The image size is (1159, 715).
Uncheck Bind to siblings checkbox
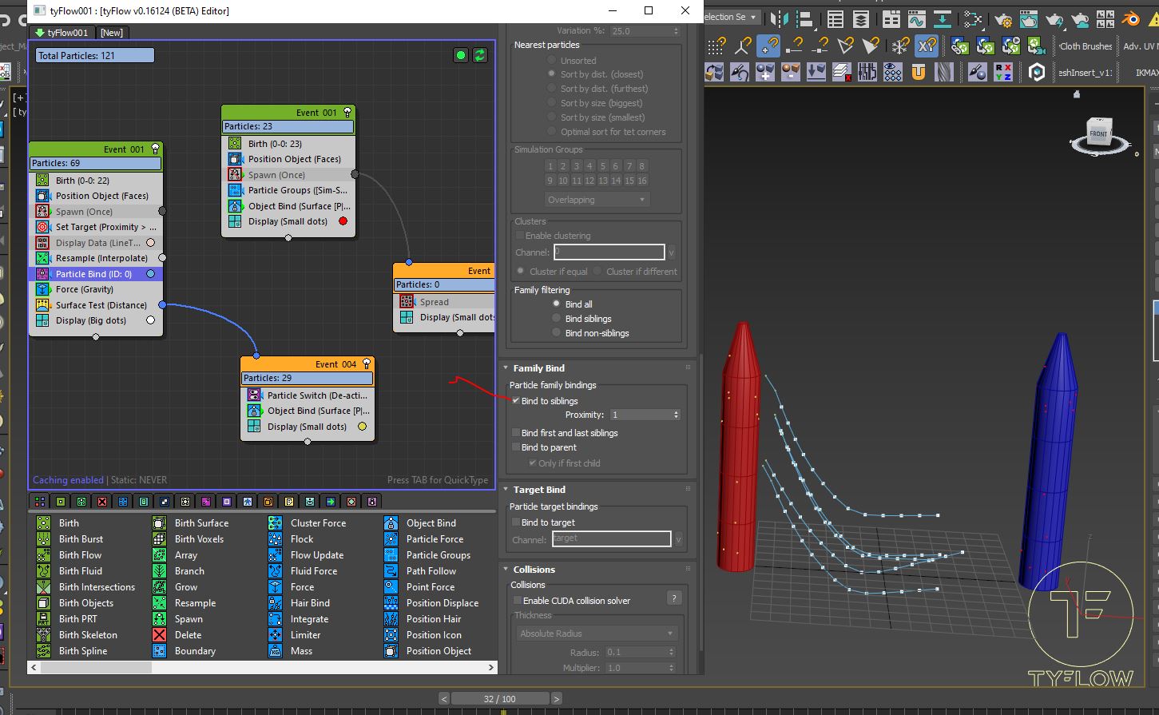coord(516,401)
